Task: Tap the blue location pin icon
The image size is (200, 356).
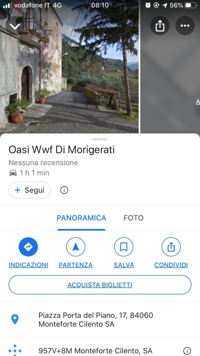Action: point(15,319)
